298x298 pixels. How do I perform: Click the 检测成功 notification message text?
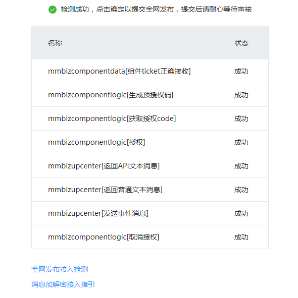(x=157, y=9)
